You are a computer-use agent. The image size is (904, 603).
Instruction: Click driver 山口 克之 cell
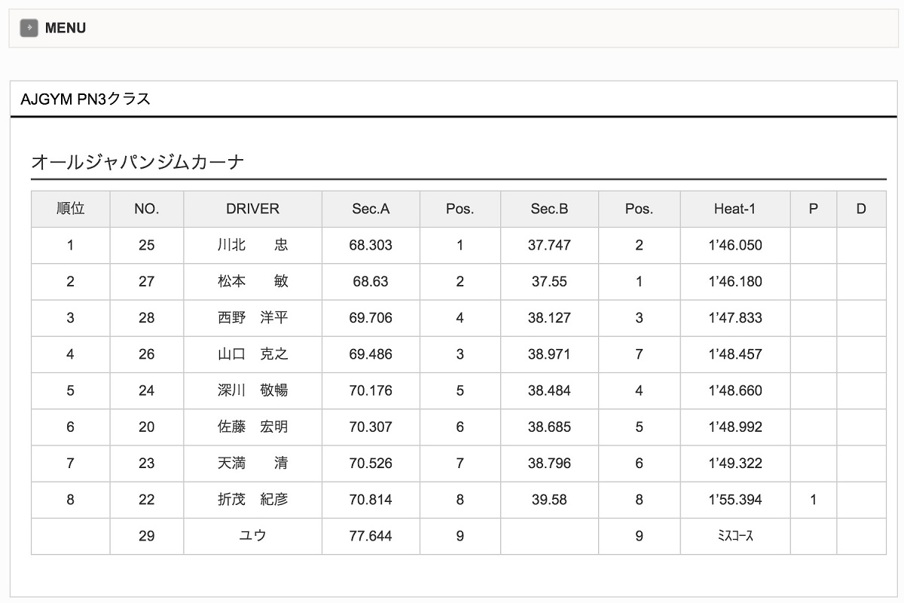pos(252,354)
